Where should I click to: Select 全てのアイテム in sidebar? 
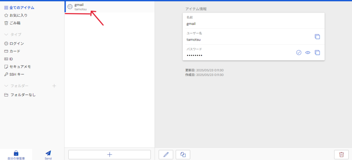coord(19,8)
